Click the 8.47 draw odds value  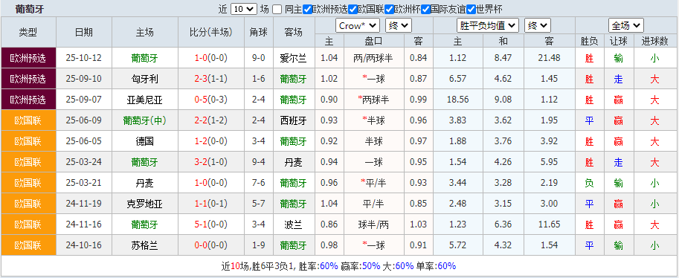coord(503,58)
